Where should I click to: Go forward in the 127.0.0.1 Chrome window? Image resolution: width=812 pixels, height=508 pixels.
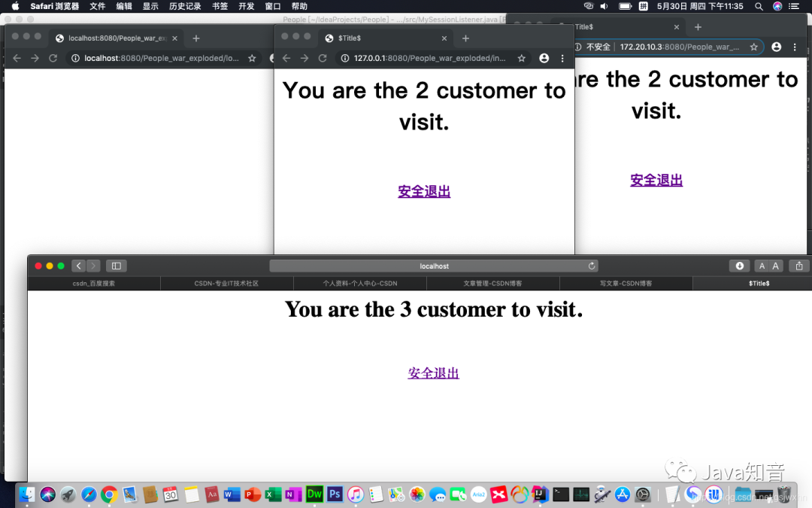[x=304, y=58]
